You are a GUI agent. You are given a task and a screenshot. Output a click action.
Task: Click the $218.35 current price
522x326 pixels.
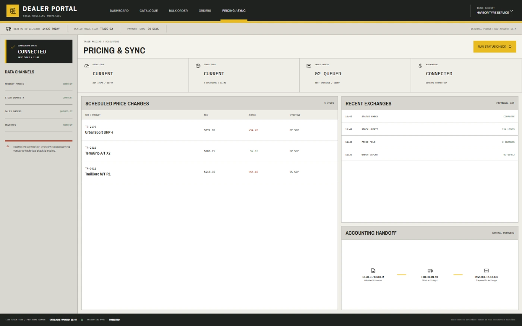[210, 172]
